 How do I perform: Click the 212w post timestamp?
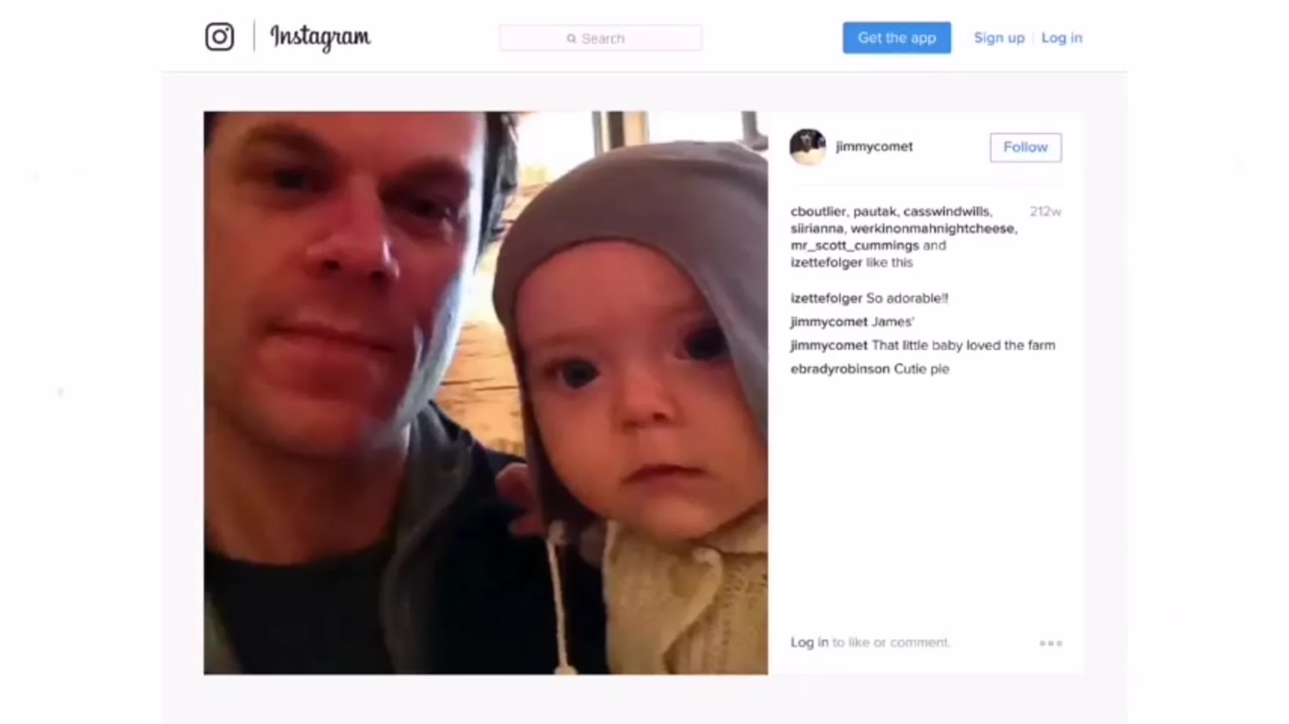tap(1045, 211)
